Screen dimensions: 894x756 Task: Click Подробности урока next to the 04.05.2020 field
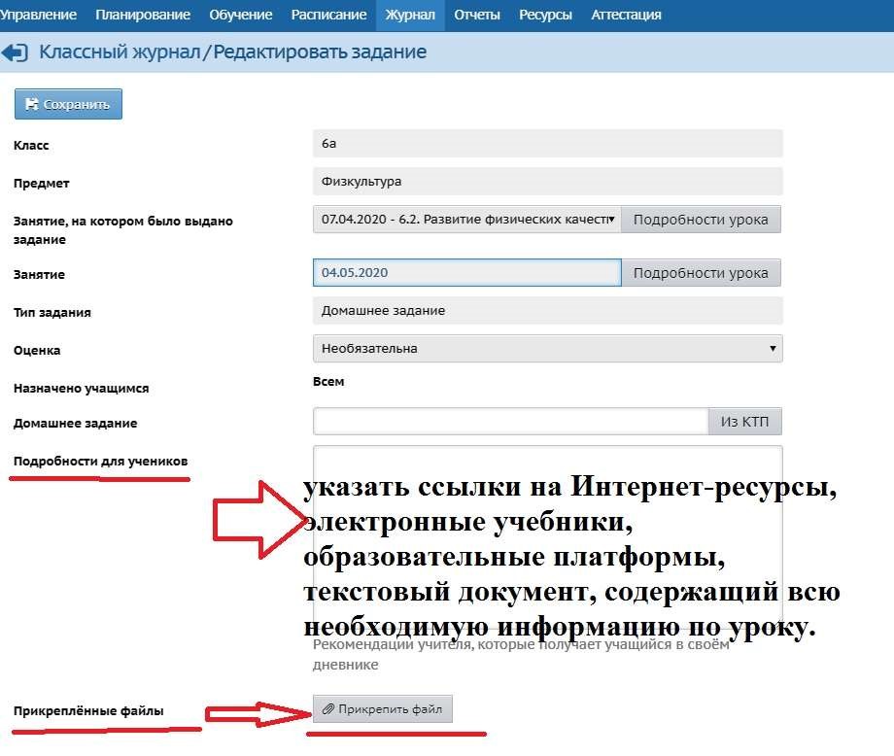701,273
